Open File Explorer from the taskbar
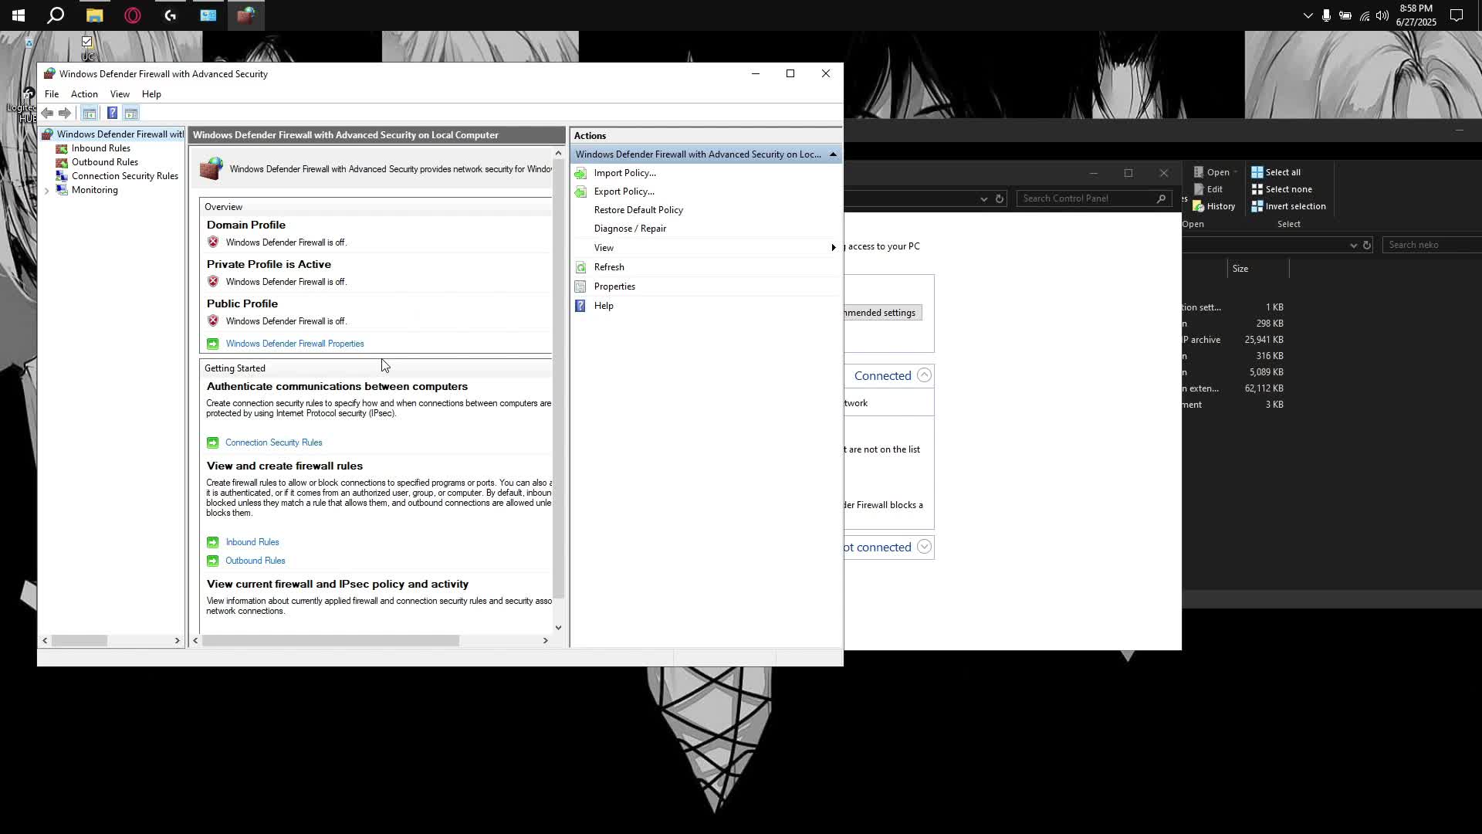The width and height of the screenshot is (1482, 834). click(94, 15)
